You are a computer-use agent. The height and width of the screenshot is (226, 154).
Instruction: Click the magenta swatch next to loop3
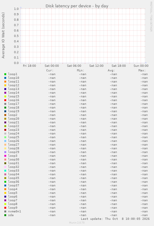[x=5, y=156]
